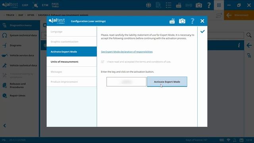Image resolution: width=254 pixels, height=143 pixels.
Task: Open the Messages settings tab
Action: point(71,71)
